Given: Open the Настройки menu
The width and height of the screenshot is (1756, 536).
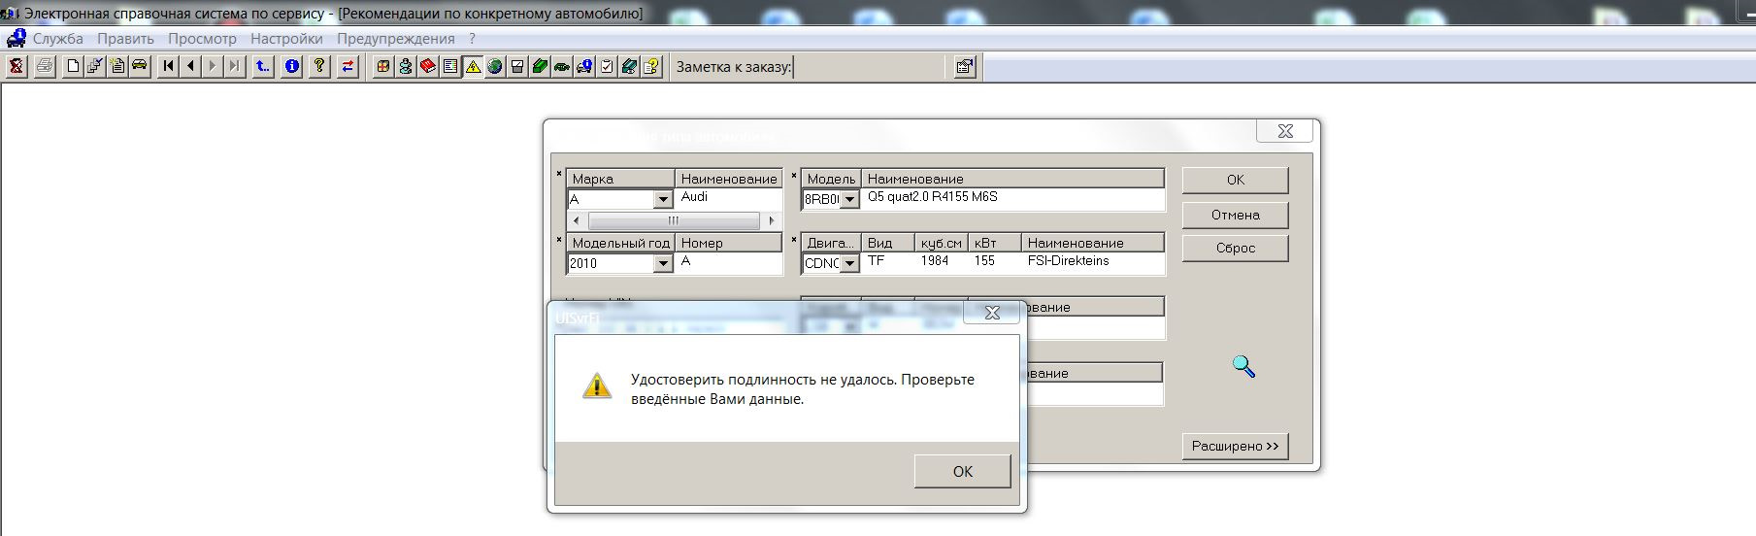Looking at the screenshot, I should pyautogui.click(x=286, y=39).
